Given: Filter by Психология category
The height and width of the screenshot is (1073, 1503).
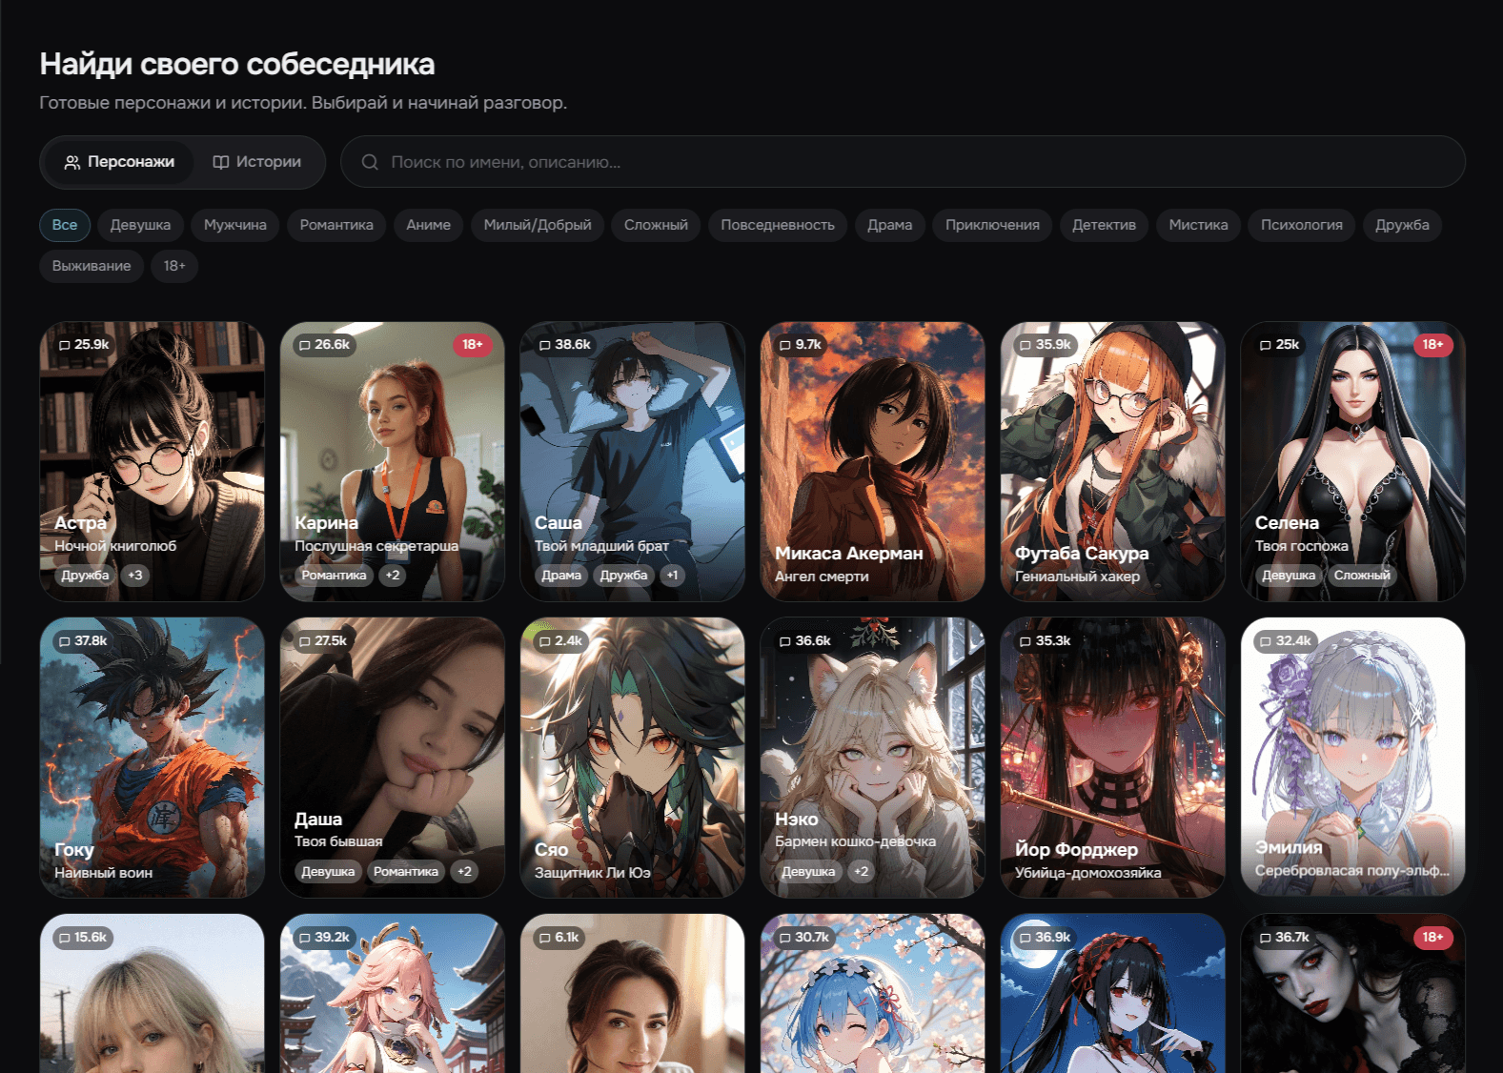Looking at the screenshot, I should 1302,225.
